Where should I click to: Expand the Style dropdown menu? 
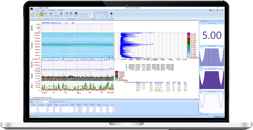pos(216,10)
